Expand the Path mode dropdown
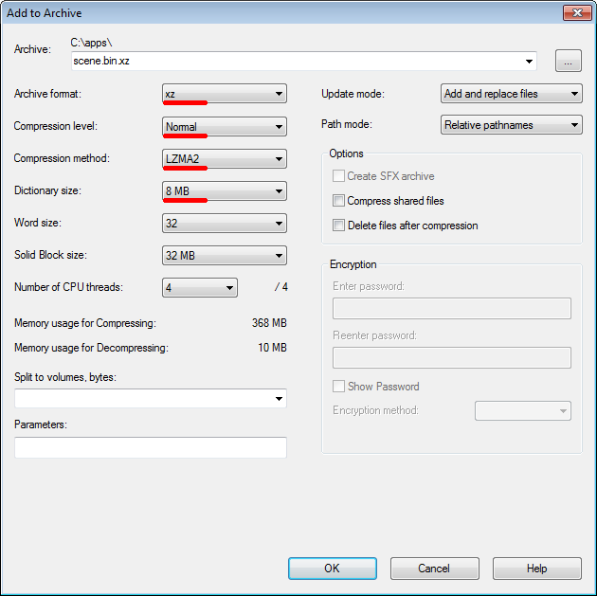The height and width of the screenshot is (596, 597). tap(512, 125)
